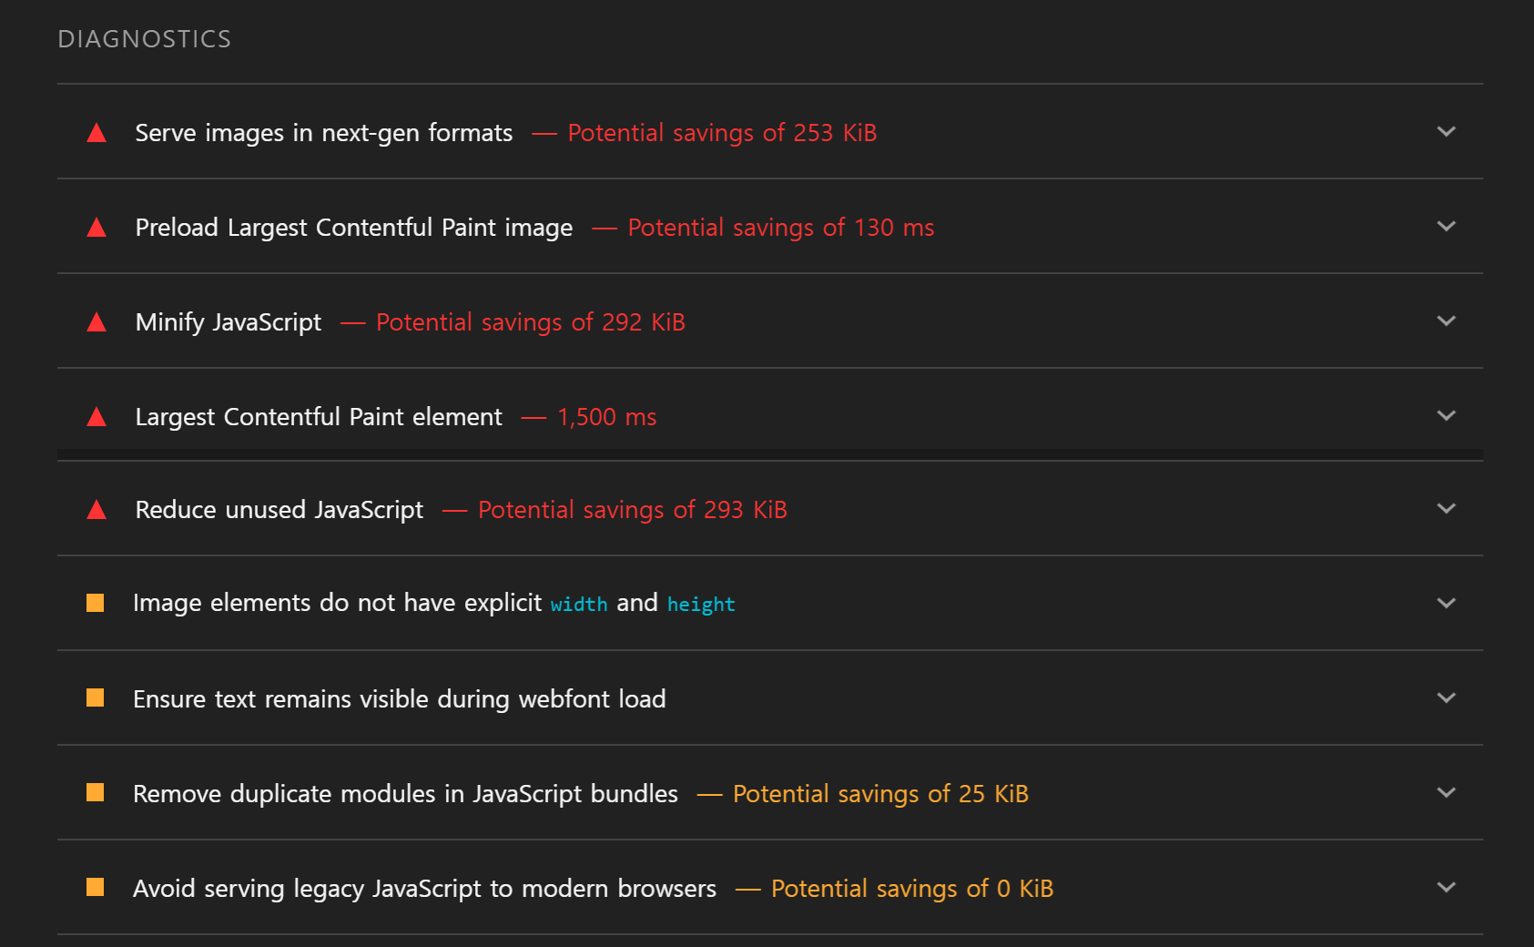Expand the Serve images in next-gen formats chevron
This screenshot has height=947, width=1534.
pos(1446,132)
